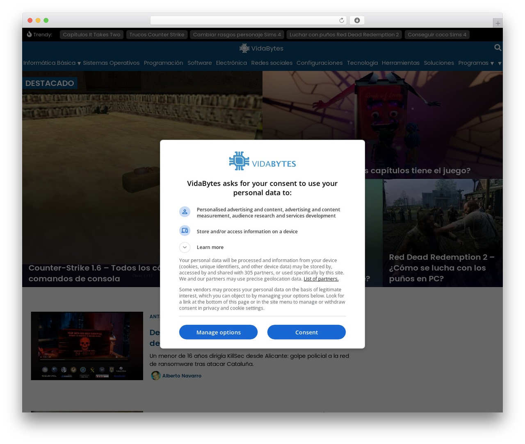Click the browser downloads arrow icon

pyautogui.click(x=357, y=20)
